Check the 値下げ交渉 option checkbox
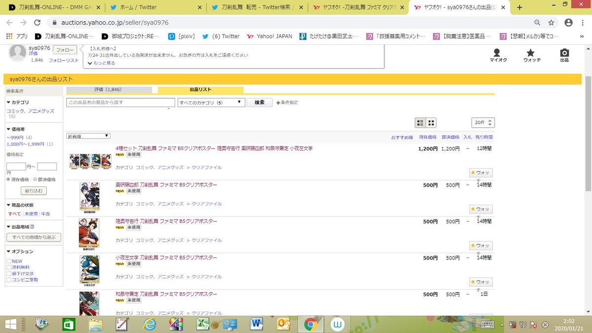The height and width of the screenshot is (333, 592). click(9, 273)
